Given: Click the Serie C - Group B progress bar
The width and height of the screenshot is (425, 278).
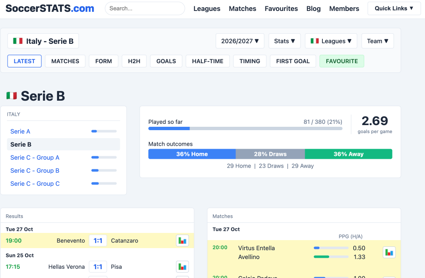Looking at the screenshot, I should pos(104,170).
